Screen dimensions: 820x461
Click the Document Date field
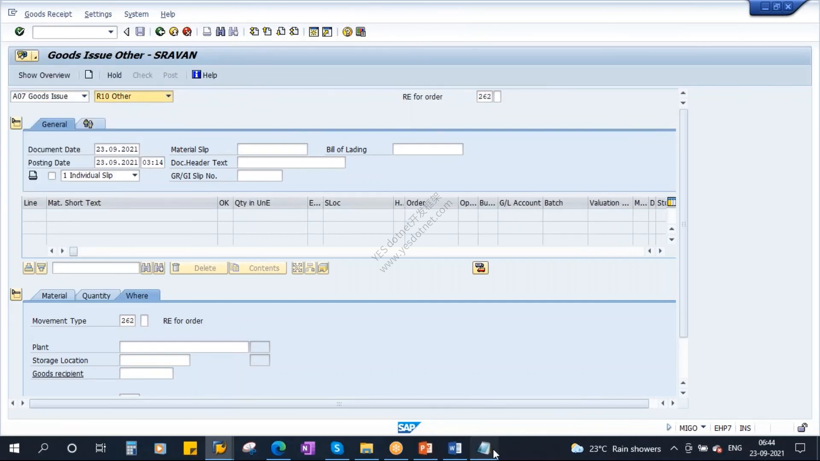coord(117,149)
